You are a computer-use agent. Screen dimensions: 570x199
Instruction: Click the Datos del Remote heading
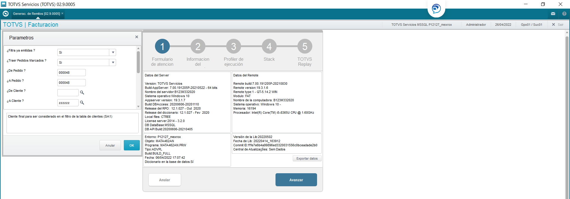pyautogui.click(x=246, y=75)
